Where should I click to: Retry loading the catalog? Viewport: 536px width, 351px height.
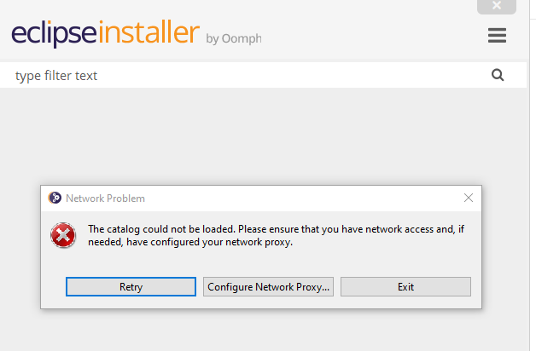point(131,286)
